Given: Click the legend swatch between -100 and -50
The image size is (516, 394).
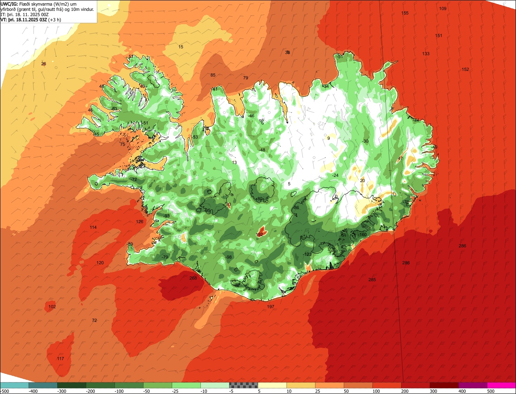Looking at the screenshot, I should coord(129,385).
